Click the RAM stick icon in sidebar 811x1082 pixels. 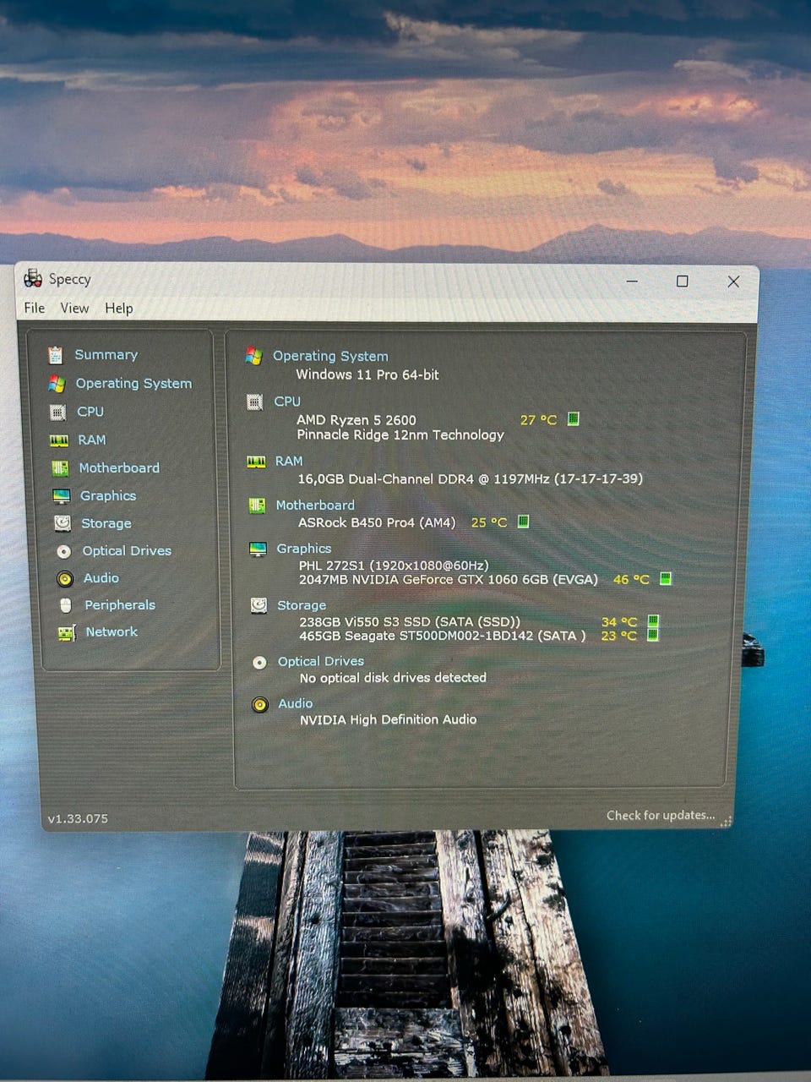click(x=59, y=440)
